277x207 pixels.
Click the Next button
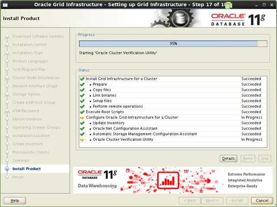point(212,201)
